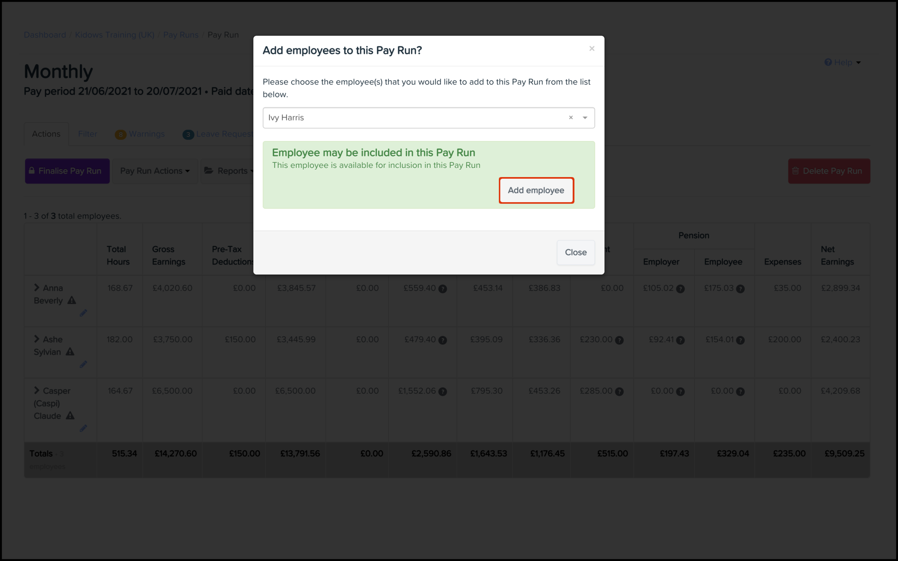Screen dimensions: 898x561
Task: Expand the Anna Beverly row chevron
Action: coord(36,287)
